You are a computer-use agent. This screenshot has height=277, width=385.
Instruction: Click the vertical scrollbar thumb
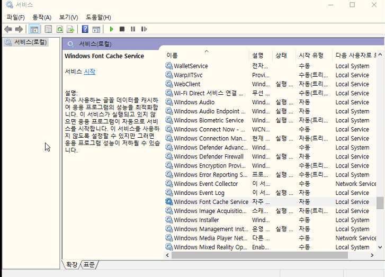[380, 203]
